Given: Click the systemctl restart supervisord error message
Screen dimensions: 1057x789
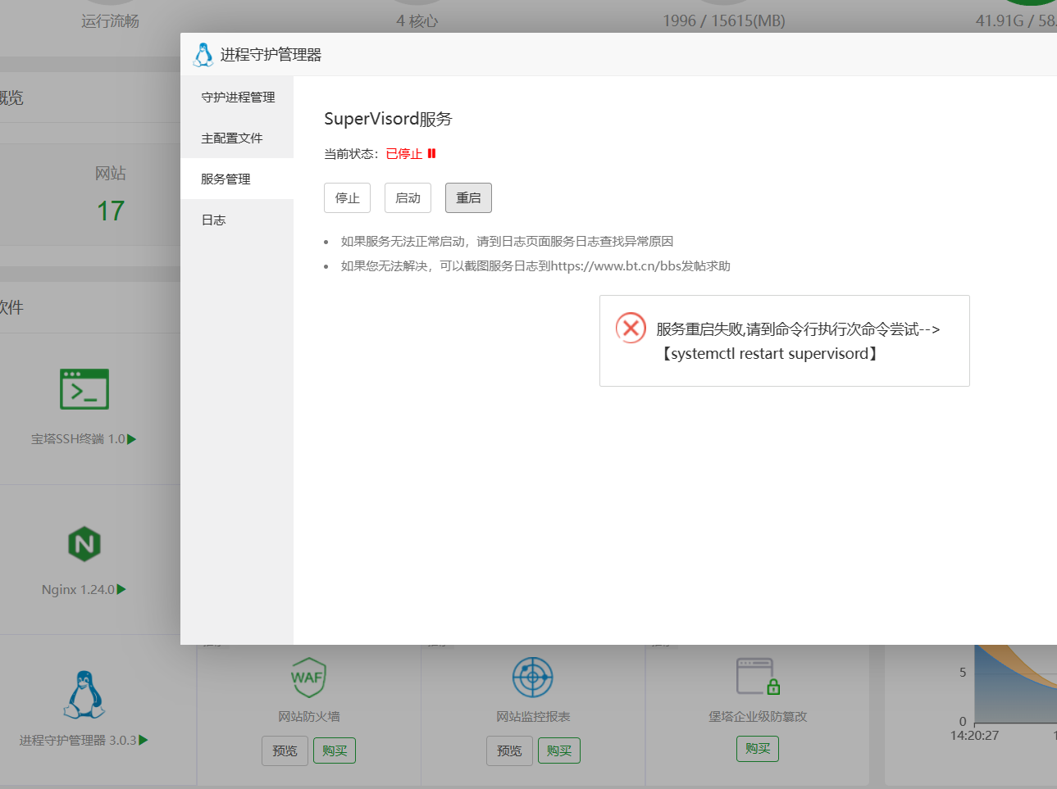Looking at the screenshot, I should tap(797, 342).
